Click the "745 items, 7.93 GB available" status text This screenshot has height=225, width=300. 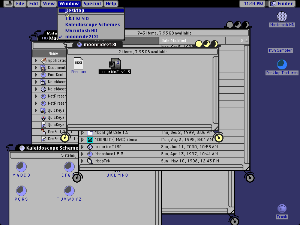[x=164, y=33]
